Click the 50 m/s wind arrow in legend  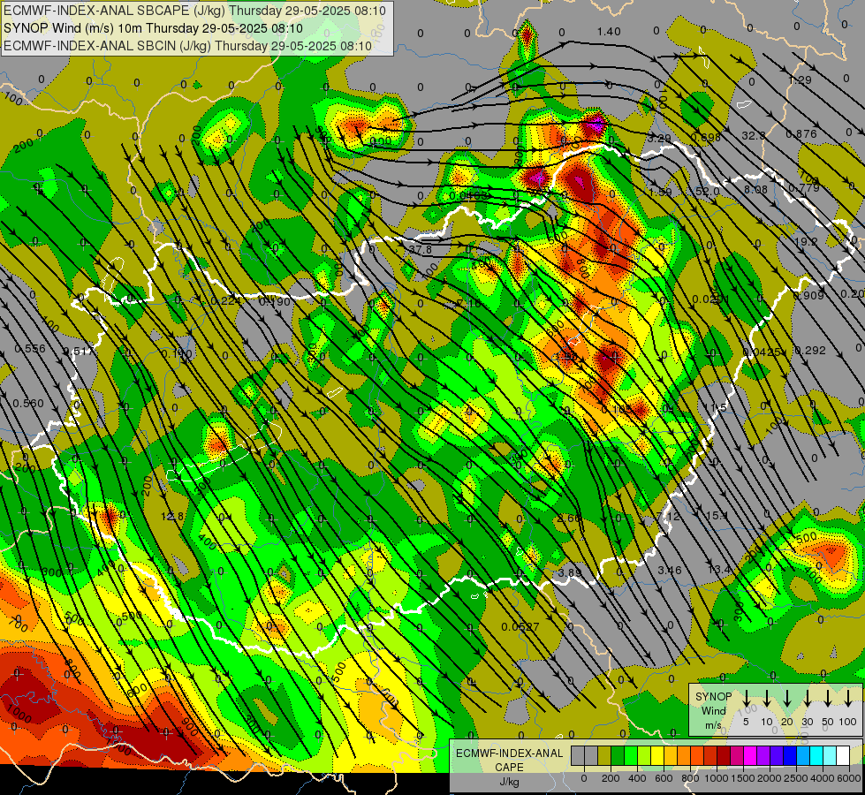828,698
